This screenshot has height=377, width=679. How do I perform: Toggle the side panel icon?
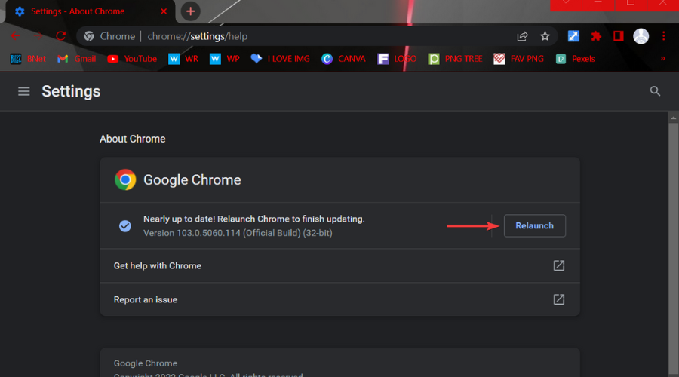point(619,36)
